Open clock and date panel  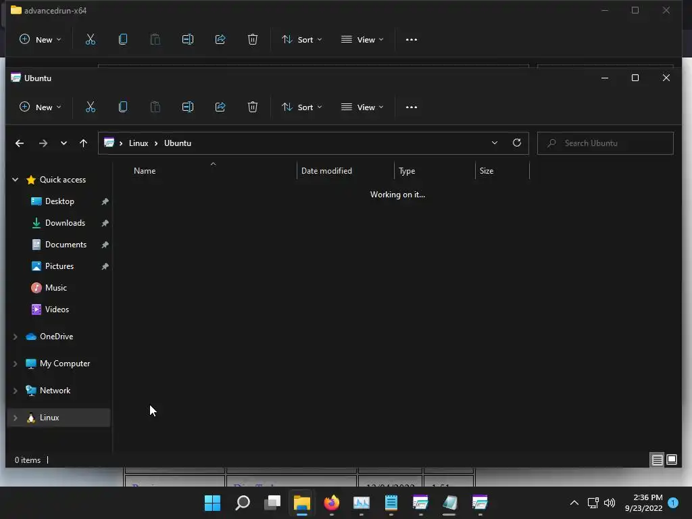(644, 503)
